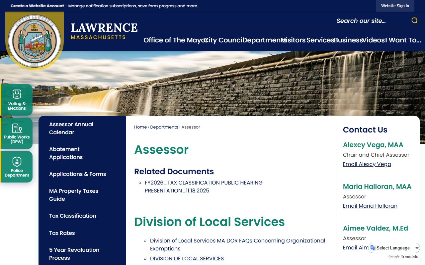Go to Home breadcrumb link
This screenshot has height=265, width=425.
[140, 127]
